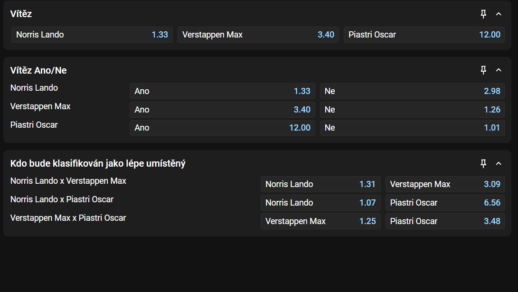The height and width of the screenshot is (292, 518).
Task: Pin the Vítěz market section
Action: pyautogui.click(x=483, y=14)
